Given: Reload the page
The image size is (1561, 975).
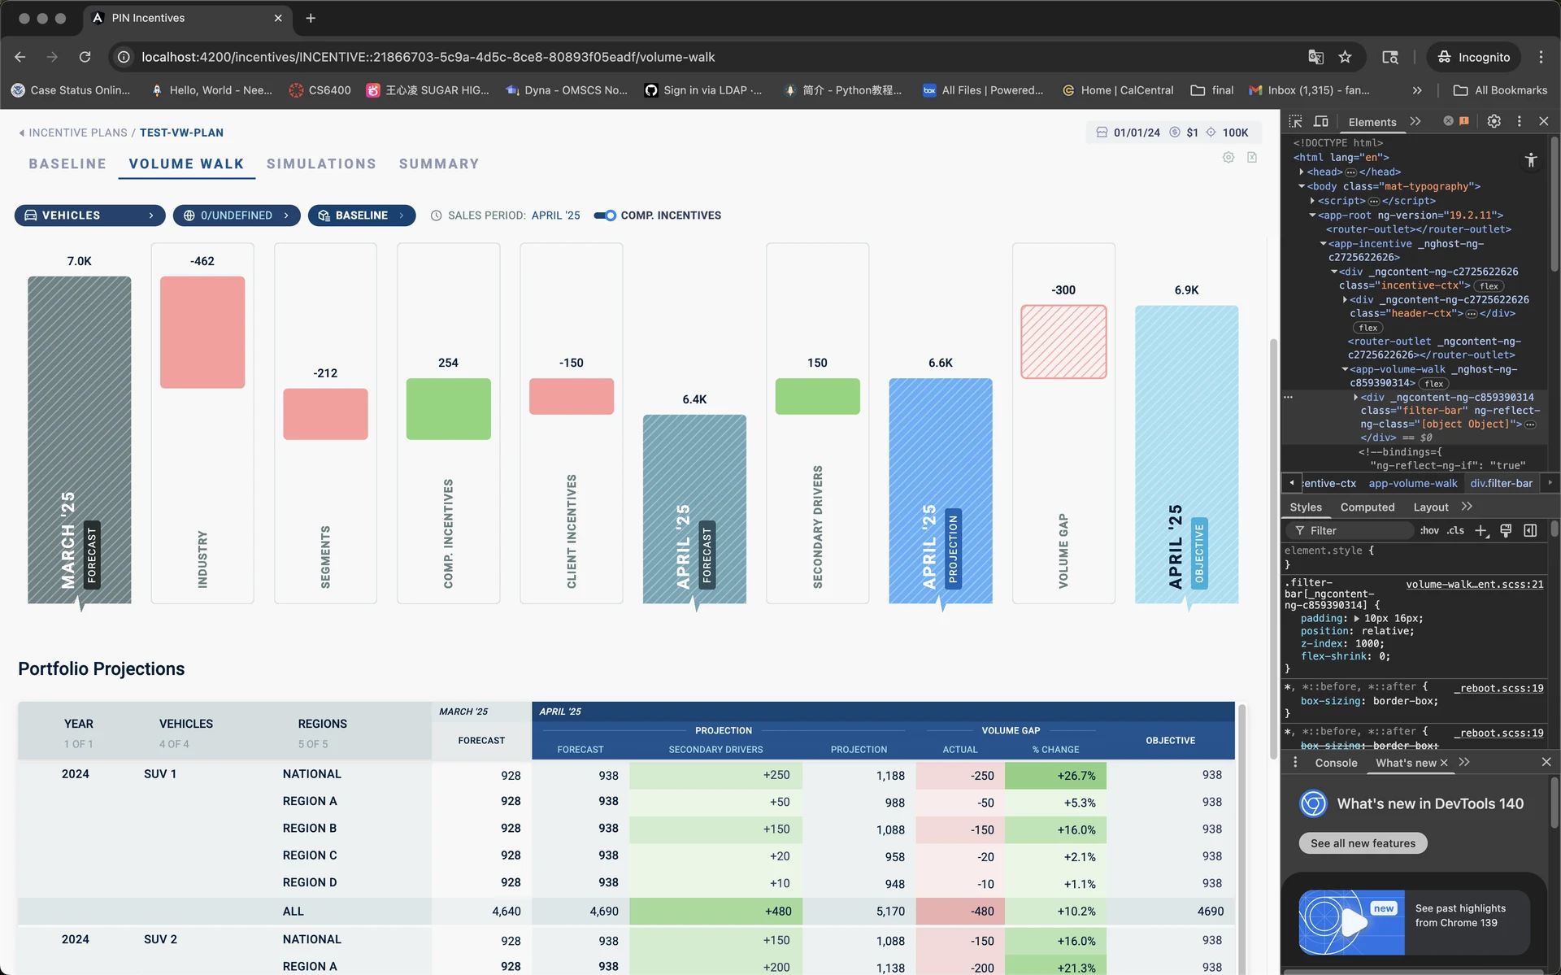Looking at the screenshot, I should click(x=85, y=57).
